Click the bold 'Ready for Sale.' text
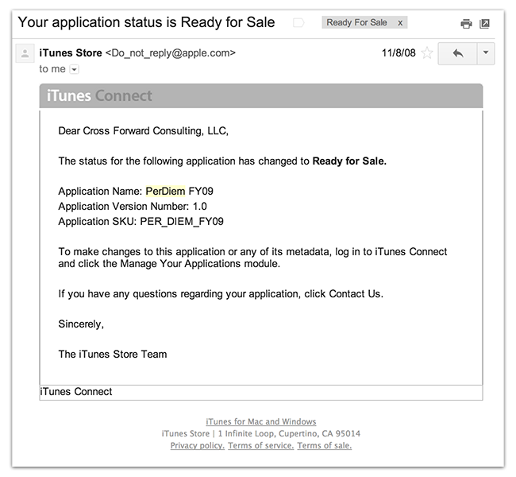 point(349,161)
